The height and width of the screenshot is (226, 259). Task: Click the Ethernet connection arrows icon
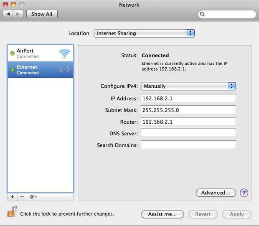[x=64, y=70]
